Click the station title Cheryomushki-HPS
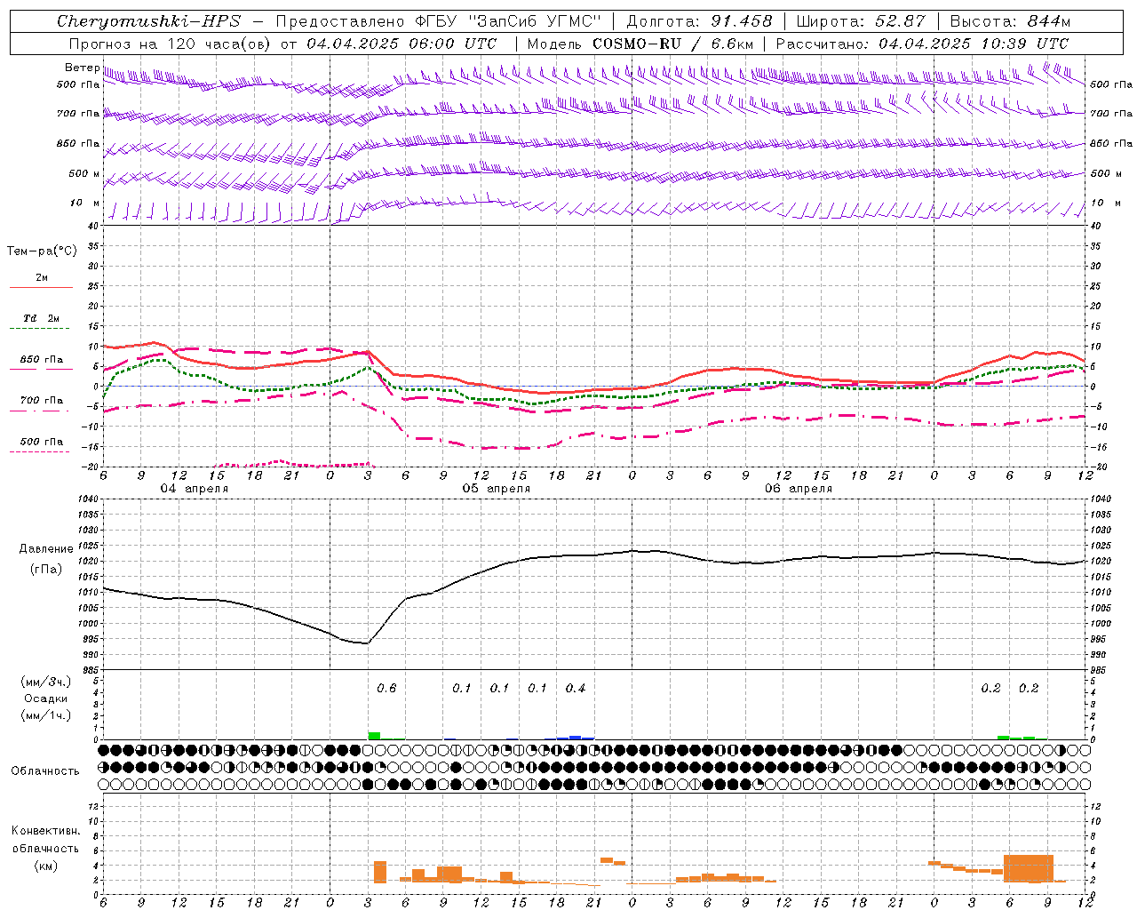Viewport: 1137px width, 910px height. point(148,21)
